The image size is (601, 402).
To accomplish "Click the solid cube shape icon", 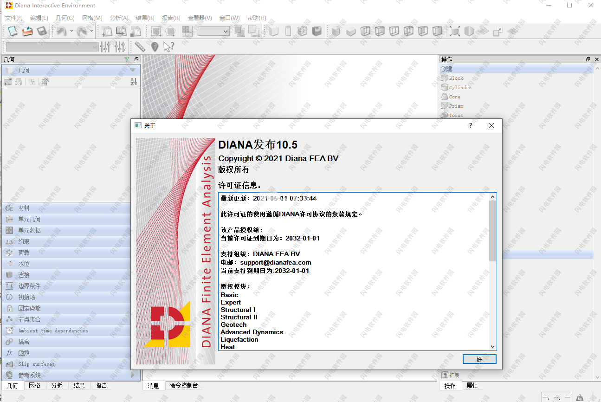I will click(274, 31).
